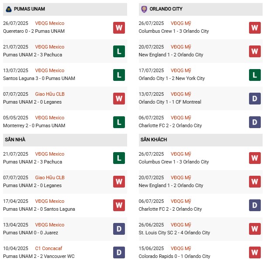Click the W badge for St. Louis City SC match

point(255,229)
